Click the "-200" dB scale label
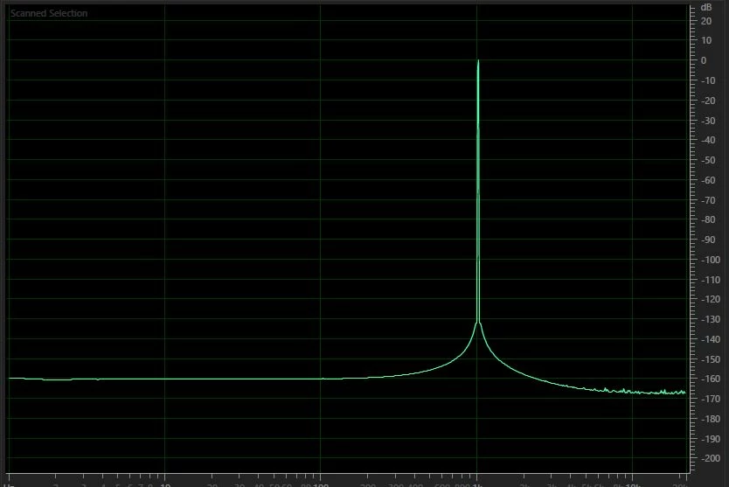This screenshot has height=487, width=729. click(x=711, y=458)
